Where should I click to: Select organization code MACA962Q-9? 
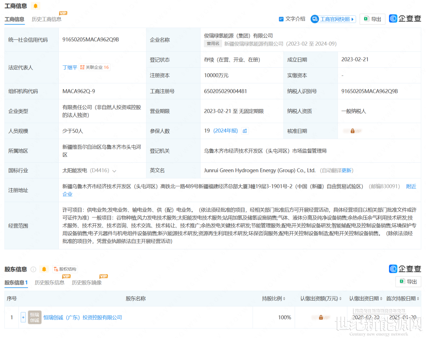point(79,91)
